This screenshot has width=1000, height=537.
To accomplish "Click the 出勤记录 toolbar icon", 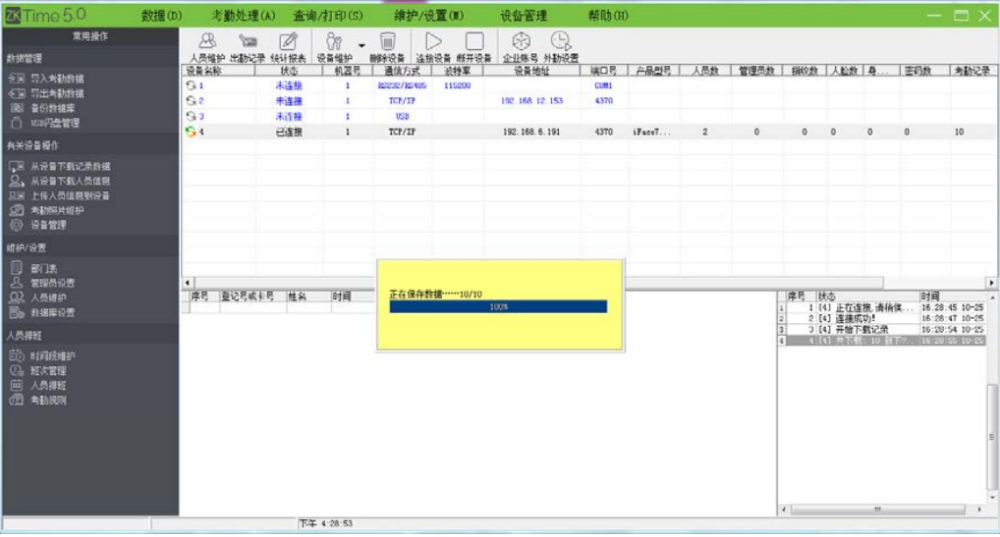I will pyautogui.click(x=248, y=47).
